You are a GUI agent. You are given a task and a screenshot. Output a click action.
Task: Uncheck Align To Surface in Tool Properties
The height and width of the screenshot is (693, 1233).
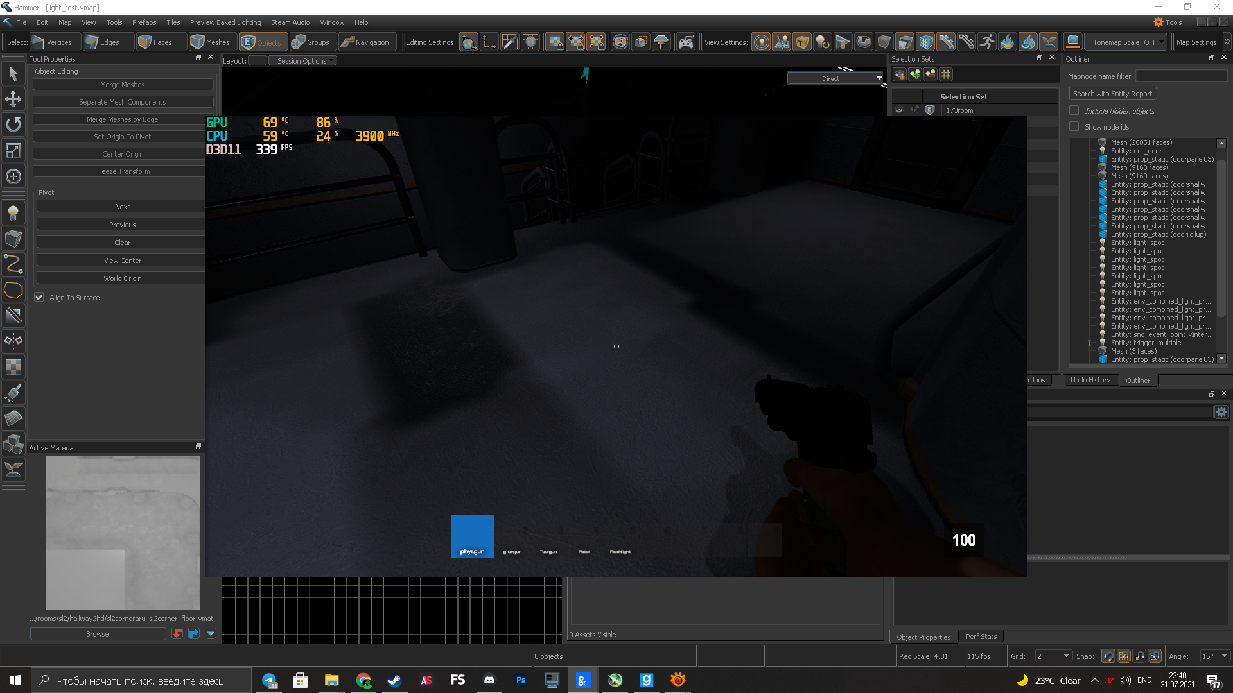point(39,297)
